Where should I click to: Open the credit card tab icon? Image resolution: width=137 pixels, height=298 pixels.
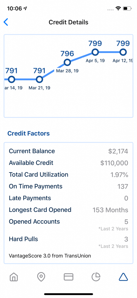[x=68, y=277]
